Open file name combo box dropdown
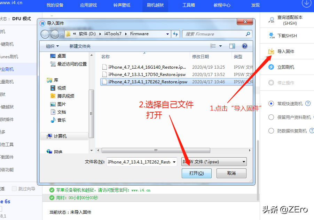 point(174,162)
